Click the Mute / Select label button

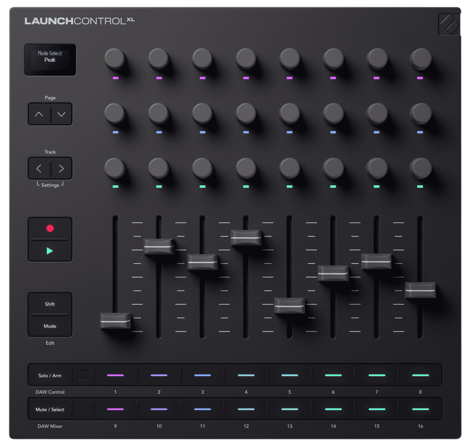coord(50,410)
